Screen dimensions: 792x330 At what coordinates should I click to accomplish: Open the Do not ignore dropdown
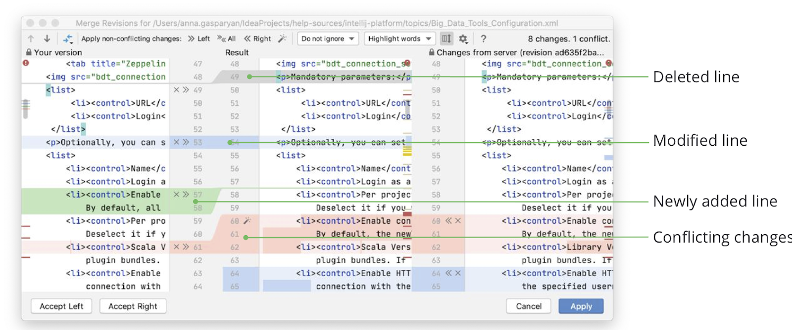(328, 39)
